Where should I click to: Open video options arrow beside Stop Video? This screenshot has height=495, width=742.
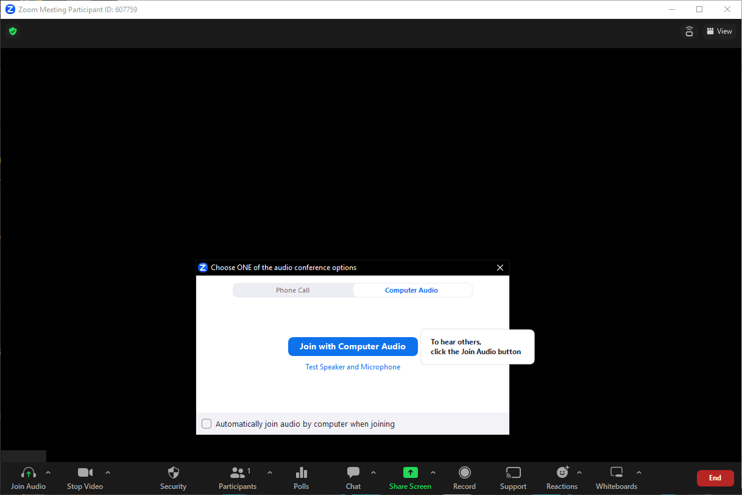tap(108, 472)
